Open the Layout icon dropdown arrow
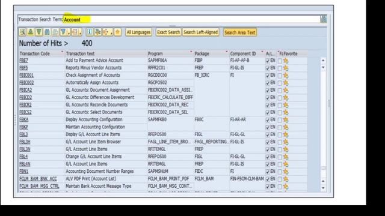 point(80,32)
